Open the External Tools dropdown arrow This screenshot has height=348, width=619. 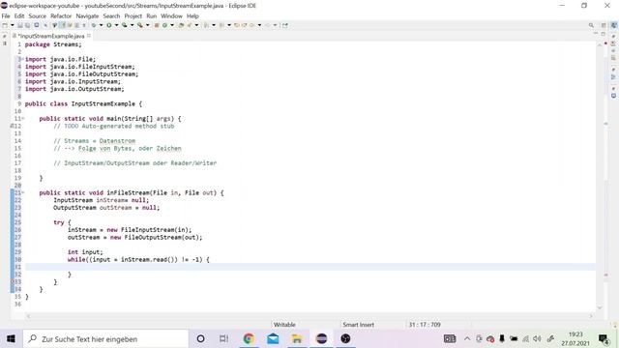pyautogui.click(x=148, y=25)
